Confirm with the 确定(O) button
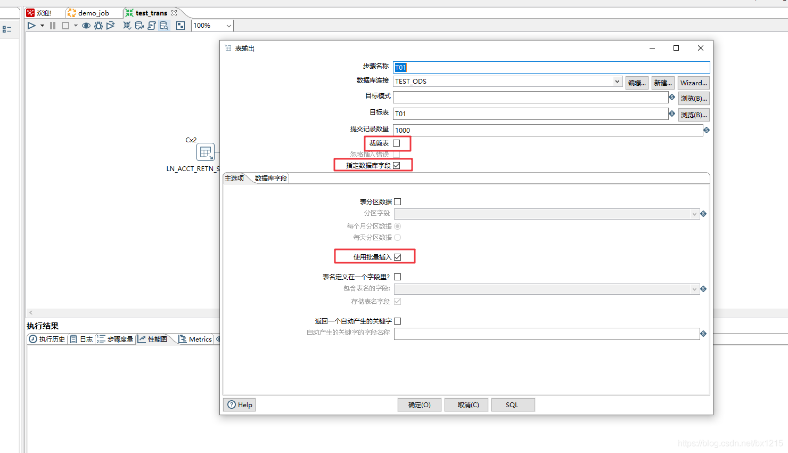Viewport: 788px width, 453px height. 420,405
